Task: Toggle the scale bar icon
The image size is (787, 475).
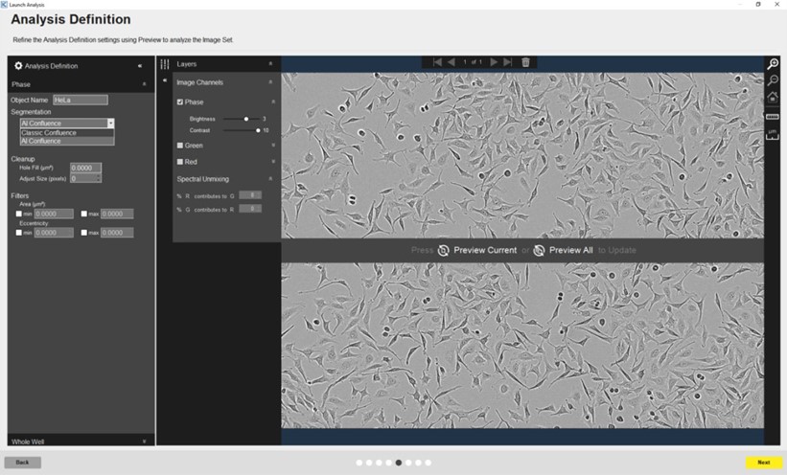Action: (773, 116)
